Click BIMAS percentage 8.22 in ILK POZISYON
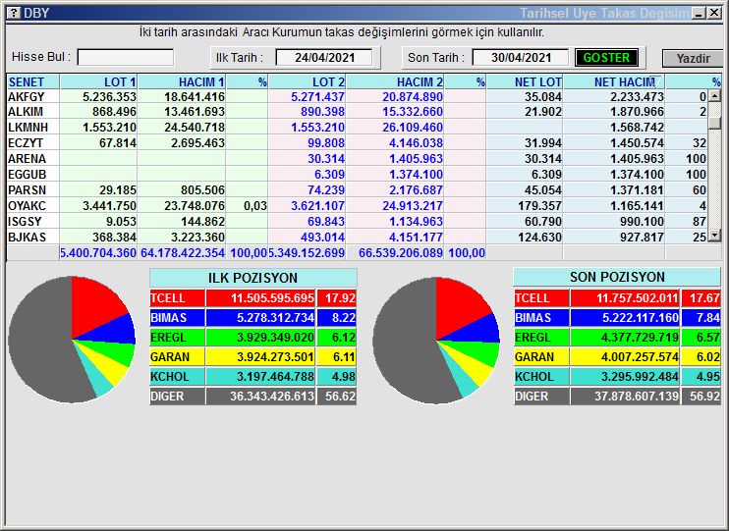729x531 pixels. point(344,318)
